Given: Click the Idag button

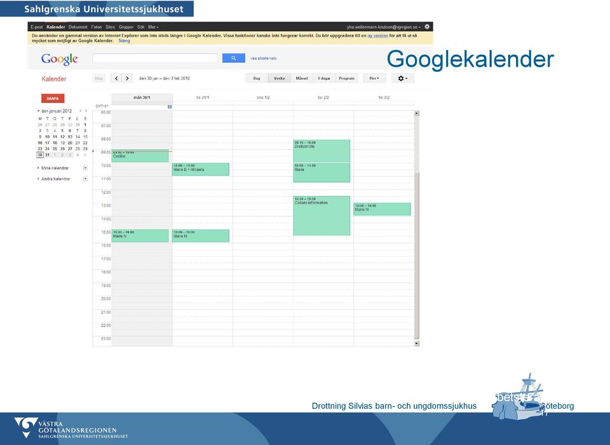Looking at the screenshot, I should click(99, 78).
